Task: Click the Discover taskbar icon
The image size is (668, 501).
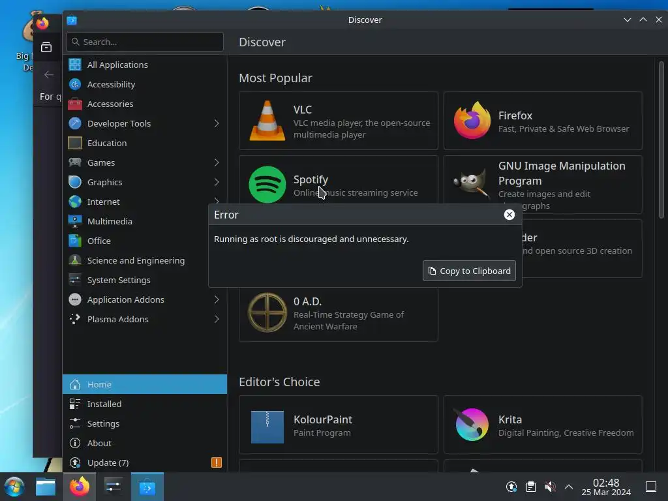Action: tap(147, 487)
